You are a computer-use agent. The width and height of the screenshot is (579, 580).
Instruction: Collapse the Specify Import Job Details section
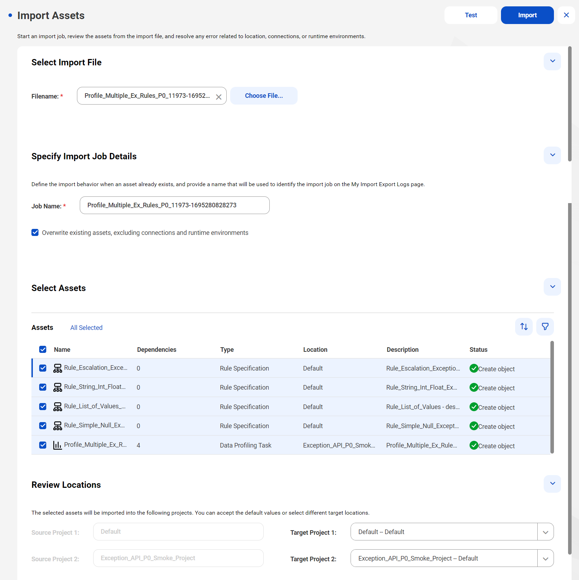tap(552, 155)
